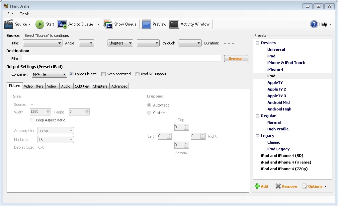The width and height of the screenshot is (338, 206).
Task: Click the Activity Window terminal icon
Action: pyautogui.click(x=174, y=24)
